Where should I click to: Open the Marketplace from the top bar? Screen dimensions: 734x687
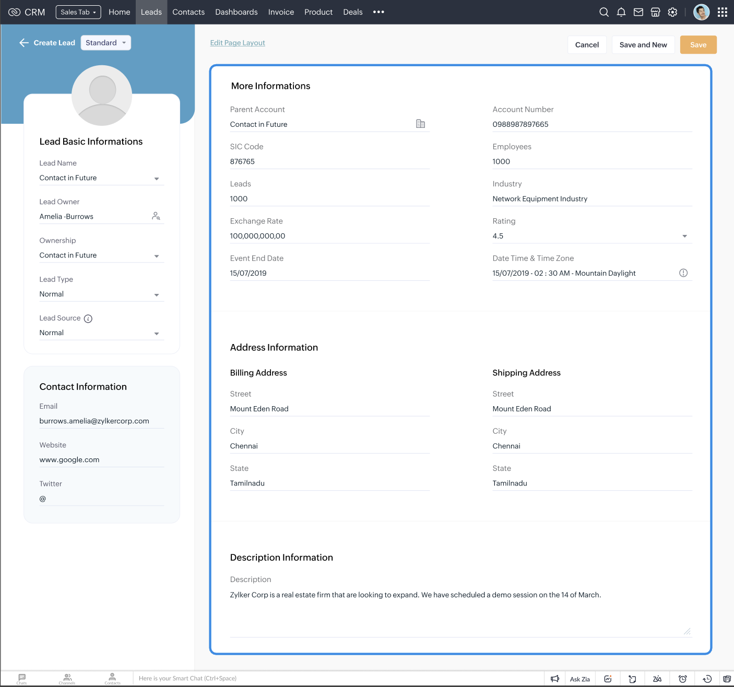tap(655, 11)
